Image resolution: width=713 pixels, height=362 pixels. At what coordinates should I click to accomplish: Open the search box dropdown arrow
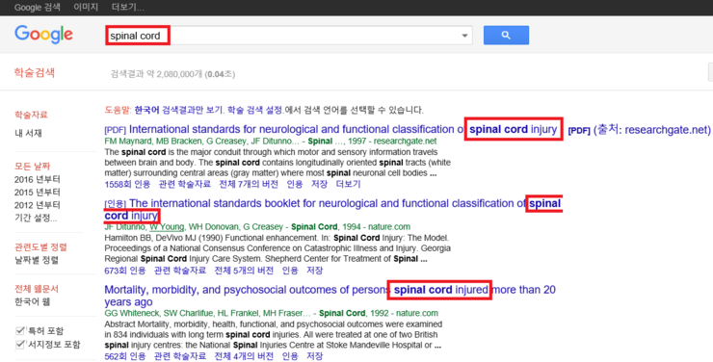464,36
